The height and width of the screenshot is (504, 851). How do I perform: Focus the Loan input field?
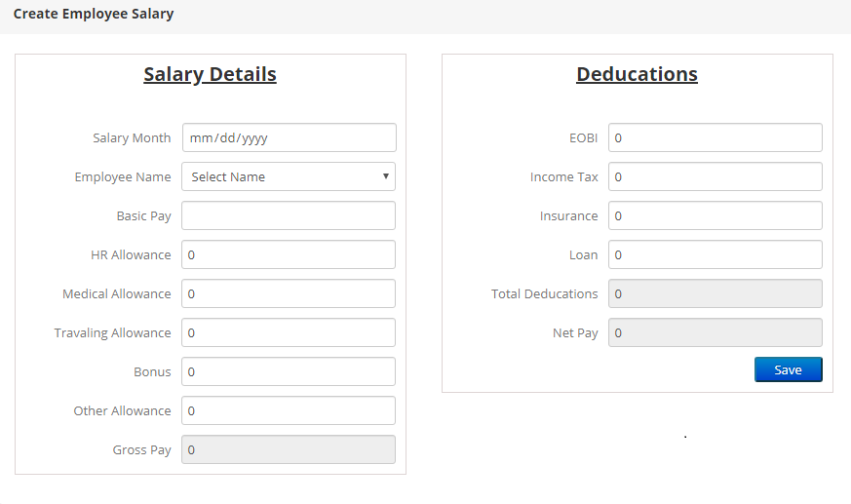[x=715, y=254]
